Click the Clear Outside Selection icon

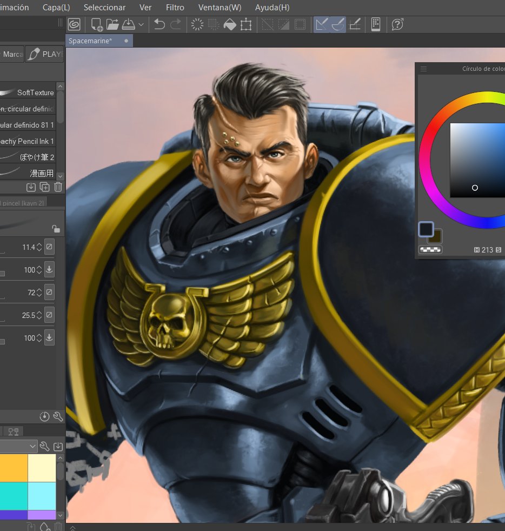pyautogui.click(x=214, y=24)
